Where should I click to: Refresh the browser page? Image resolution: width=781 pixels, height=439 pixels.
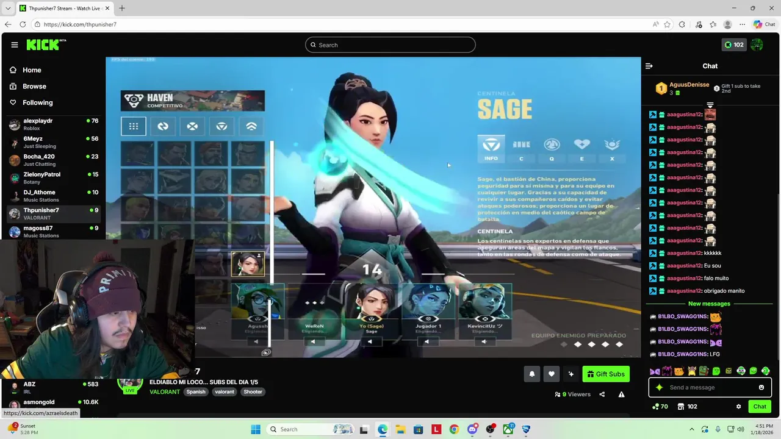[23, 24]
